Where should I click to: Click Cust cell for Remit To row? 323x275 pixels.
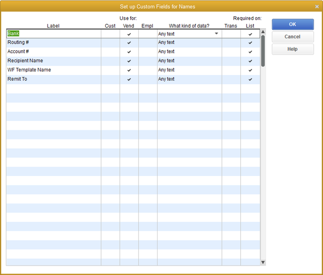click(x=110, y=80)
